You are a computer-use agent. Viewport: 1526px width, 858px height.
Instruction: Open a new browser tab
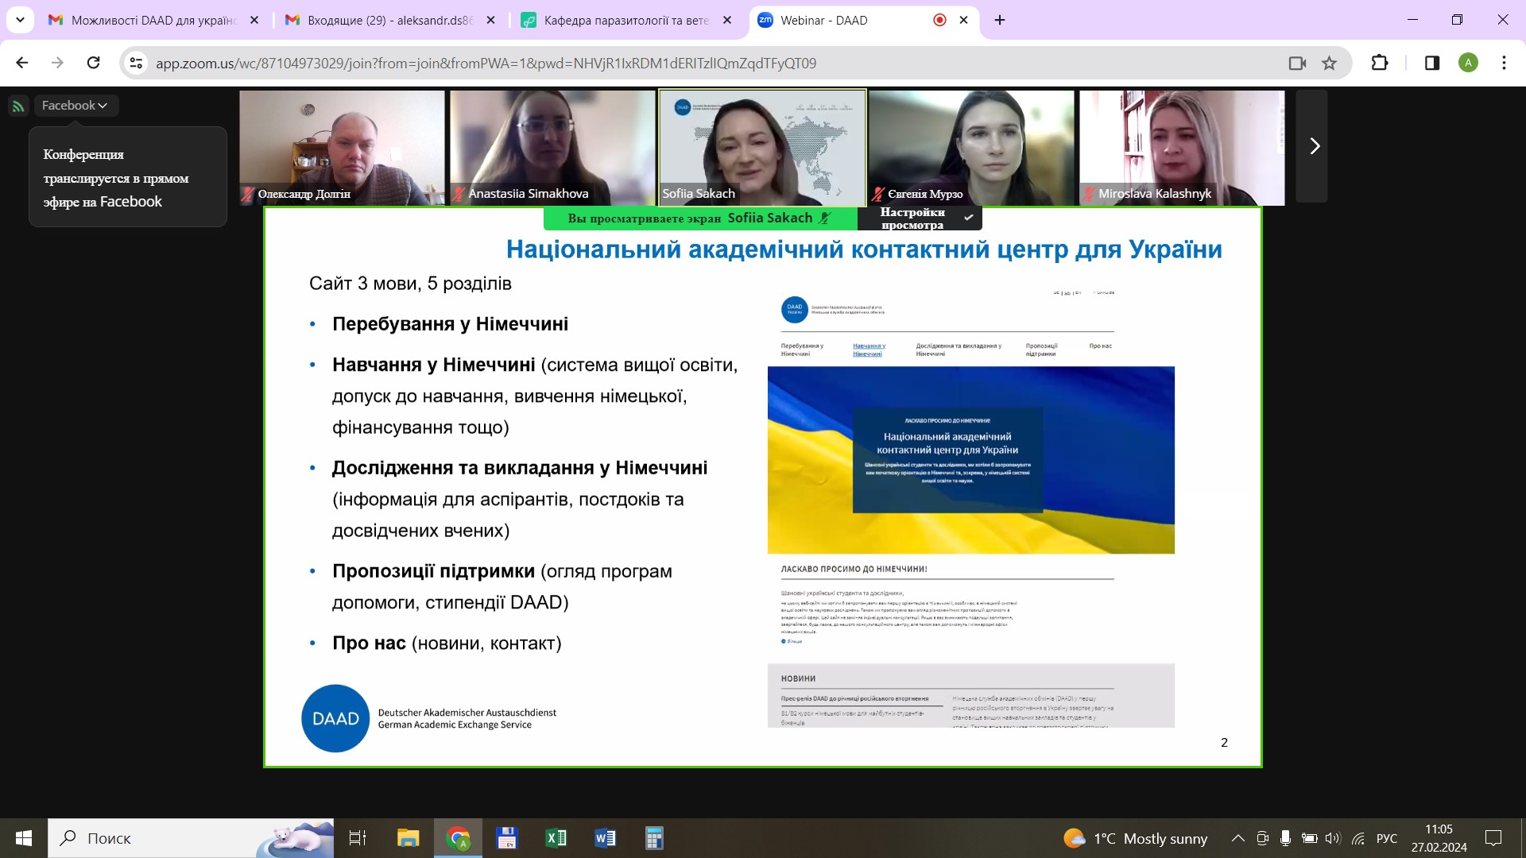coord(1000,20)
